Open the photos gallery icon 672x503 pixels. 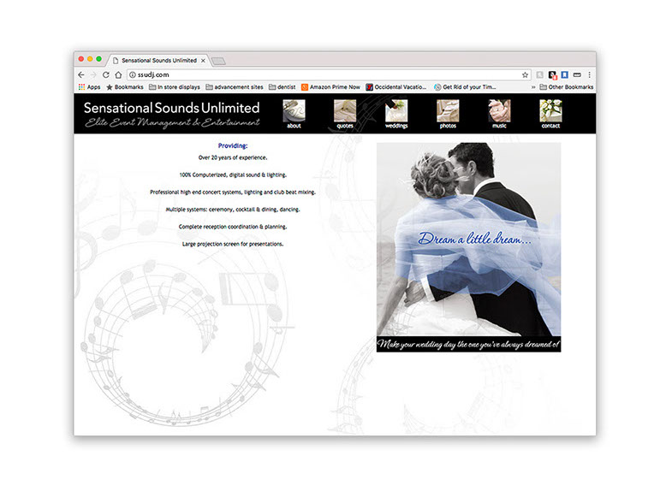coord(448,111)
